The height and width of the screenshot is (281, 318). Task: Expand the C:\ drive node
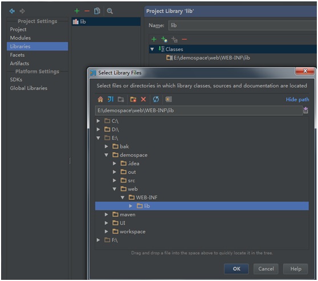point(99,121)
